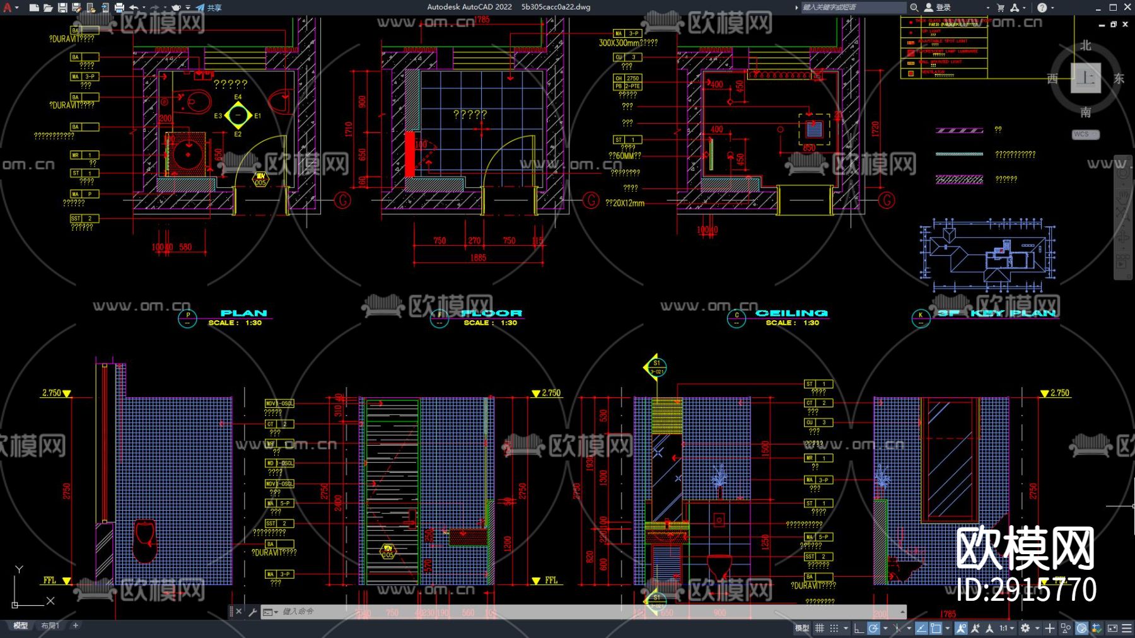Click the Plot printer icon
The image size is (1135, 638).
[119, 8]
